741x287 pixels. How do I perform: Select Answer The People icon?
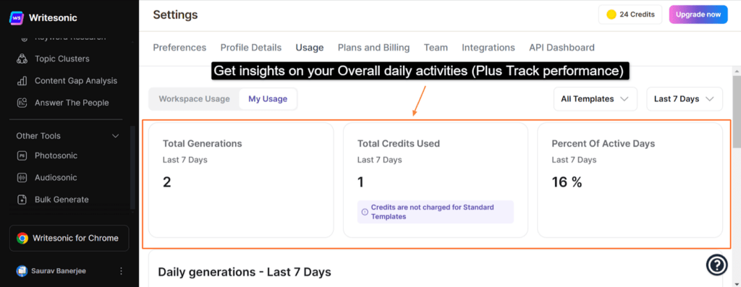click(x=22, y=103)
